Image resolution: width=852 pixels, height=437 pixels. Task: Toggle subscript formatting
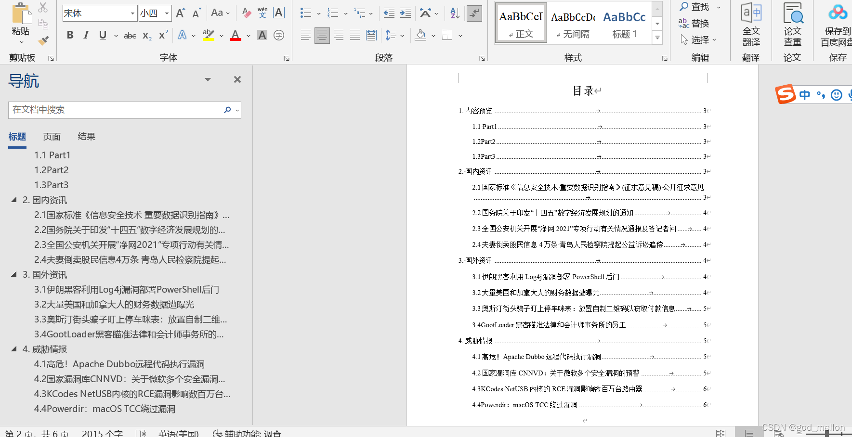coord(147,35)
